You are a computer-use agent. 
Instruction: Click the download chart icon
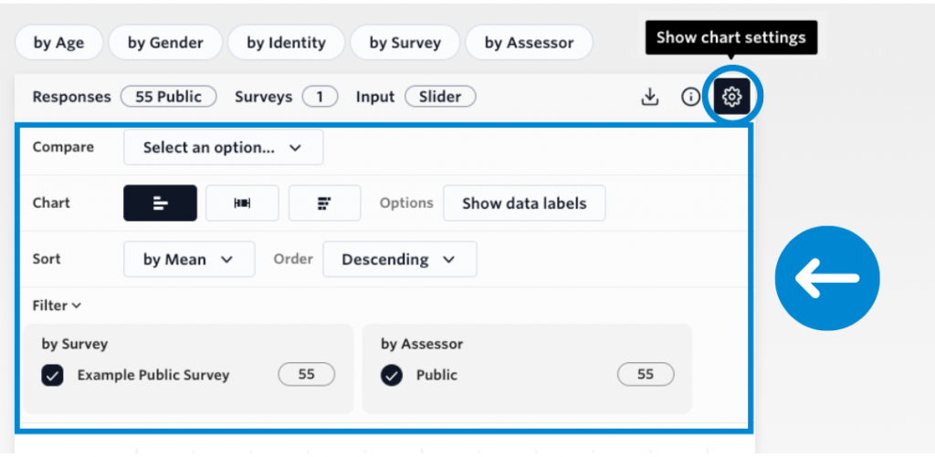tap(649, 97)
